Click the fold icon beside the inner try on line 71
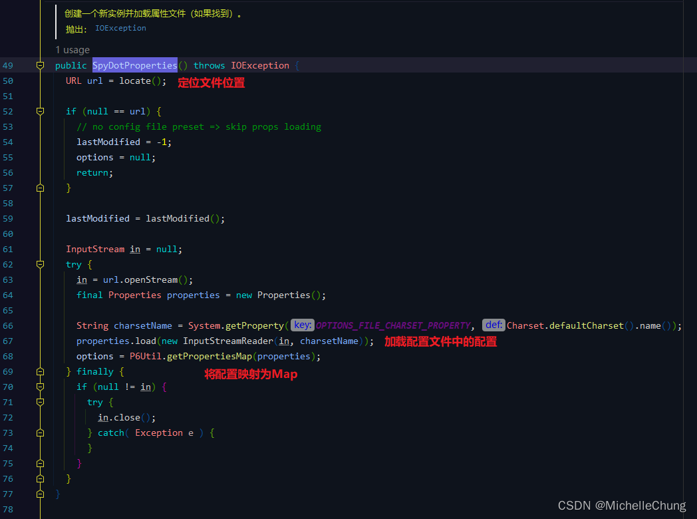Image resolution: width=697 pixels, height=519 pixels. point(40,402)
